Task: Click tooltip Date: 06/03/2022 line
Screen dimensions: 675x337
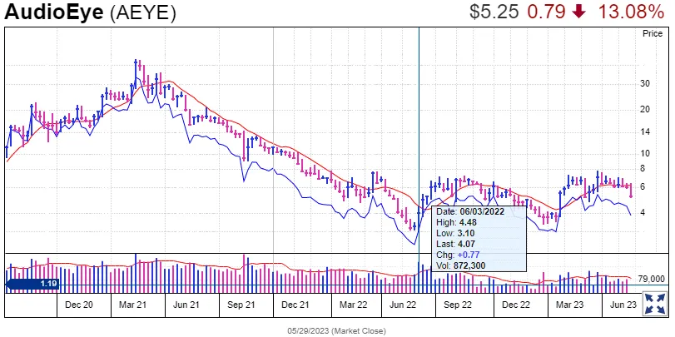Action: click(x=470, y=211)
